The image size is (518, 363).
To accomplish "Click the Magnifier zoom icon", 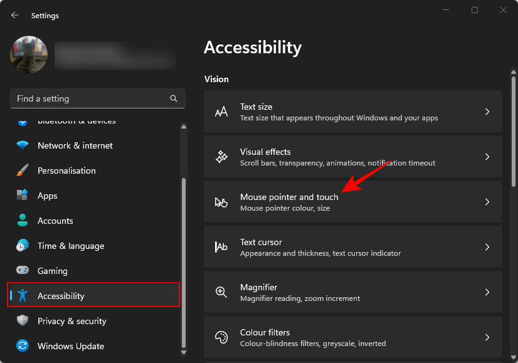I will click(221, 292).
